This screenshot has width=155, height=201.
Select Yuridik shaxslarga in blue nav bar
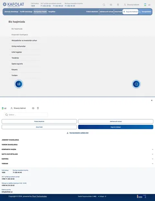click(x=26, y=12)
